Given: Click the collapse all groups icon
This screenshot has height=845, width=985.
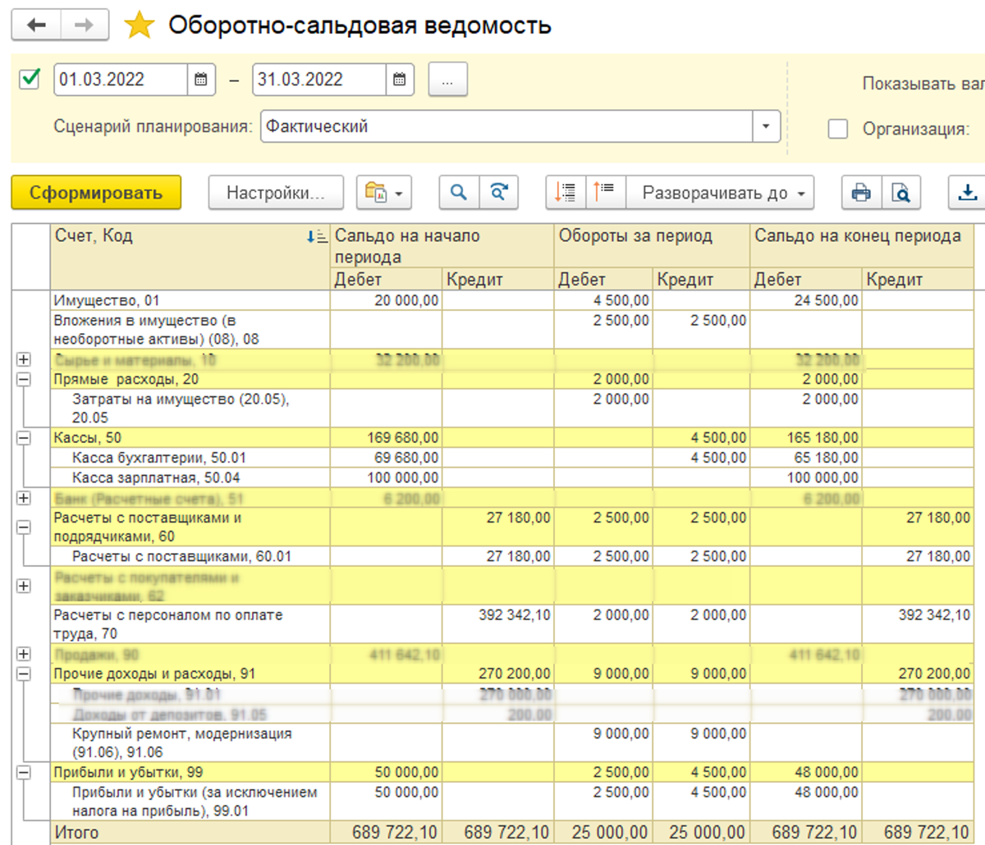Looking at the screenshot, I should click(x=604, y=193).
